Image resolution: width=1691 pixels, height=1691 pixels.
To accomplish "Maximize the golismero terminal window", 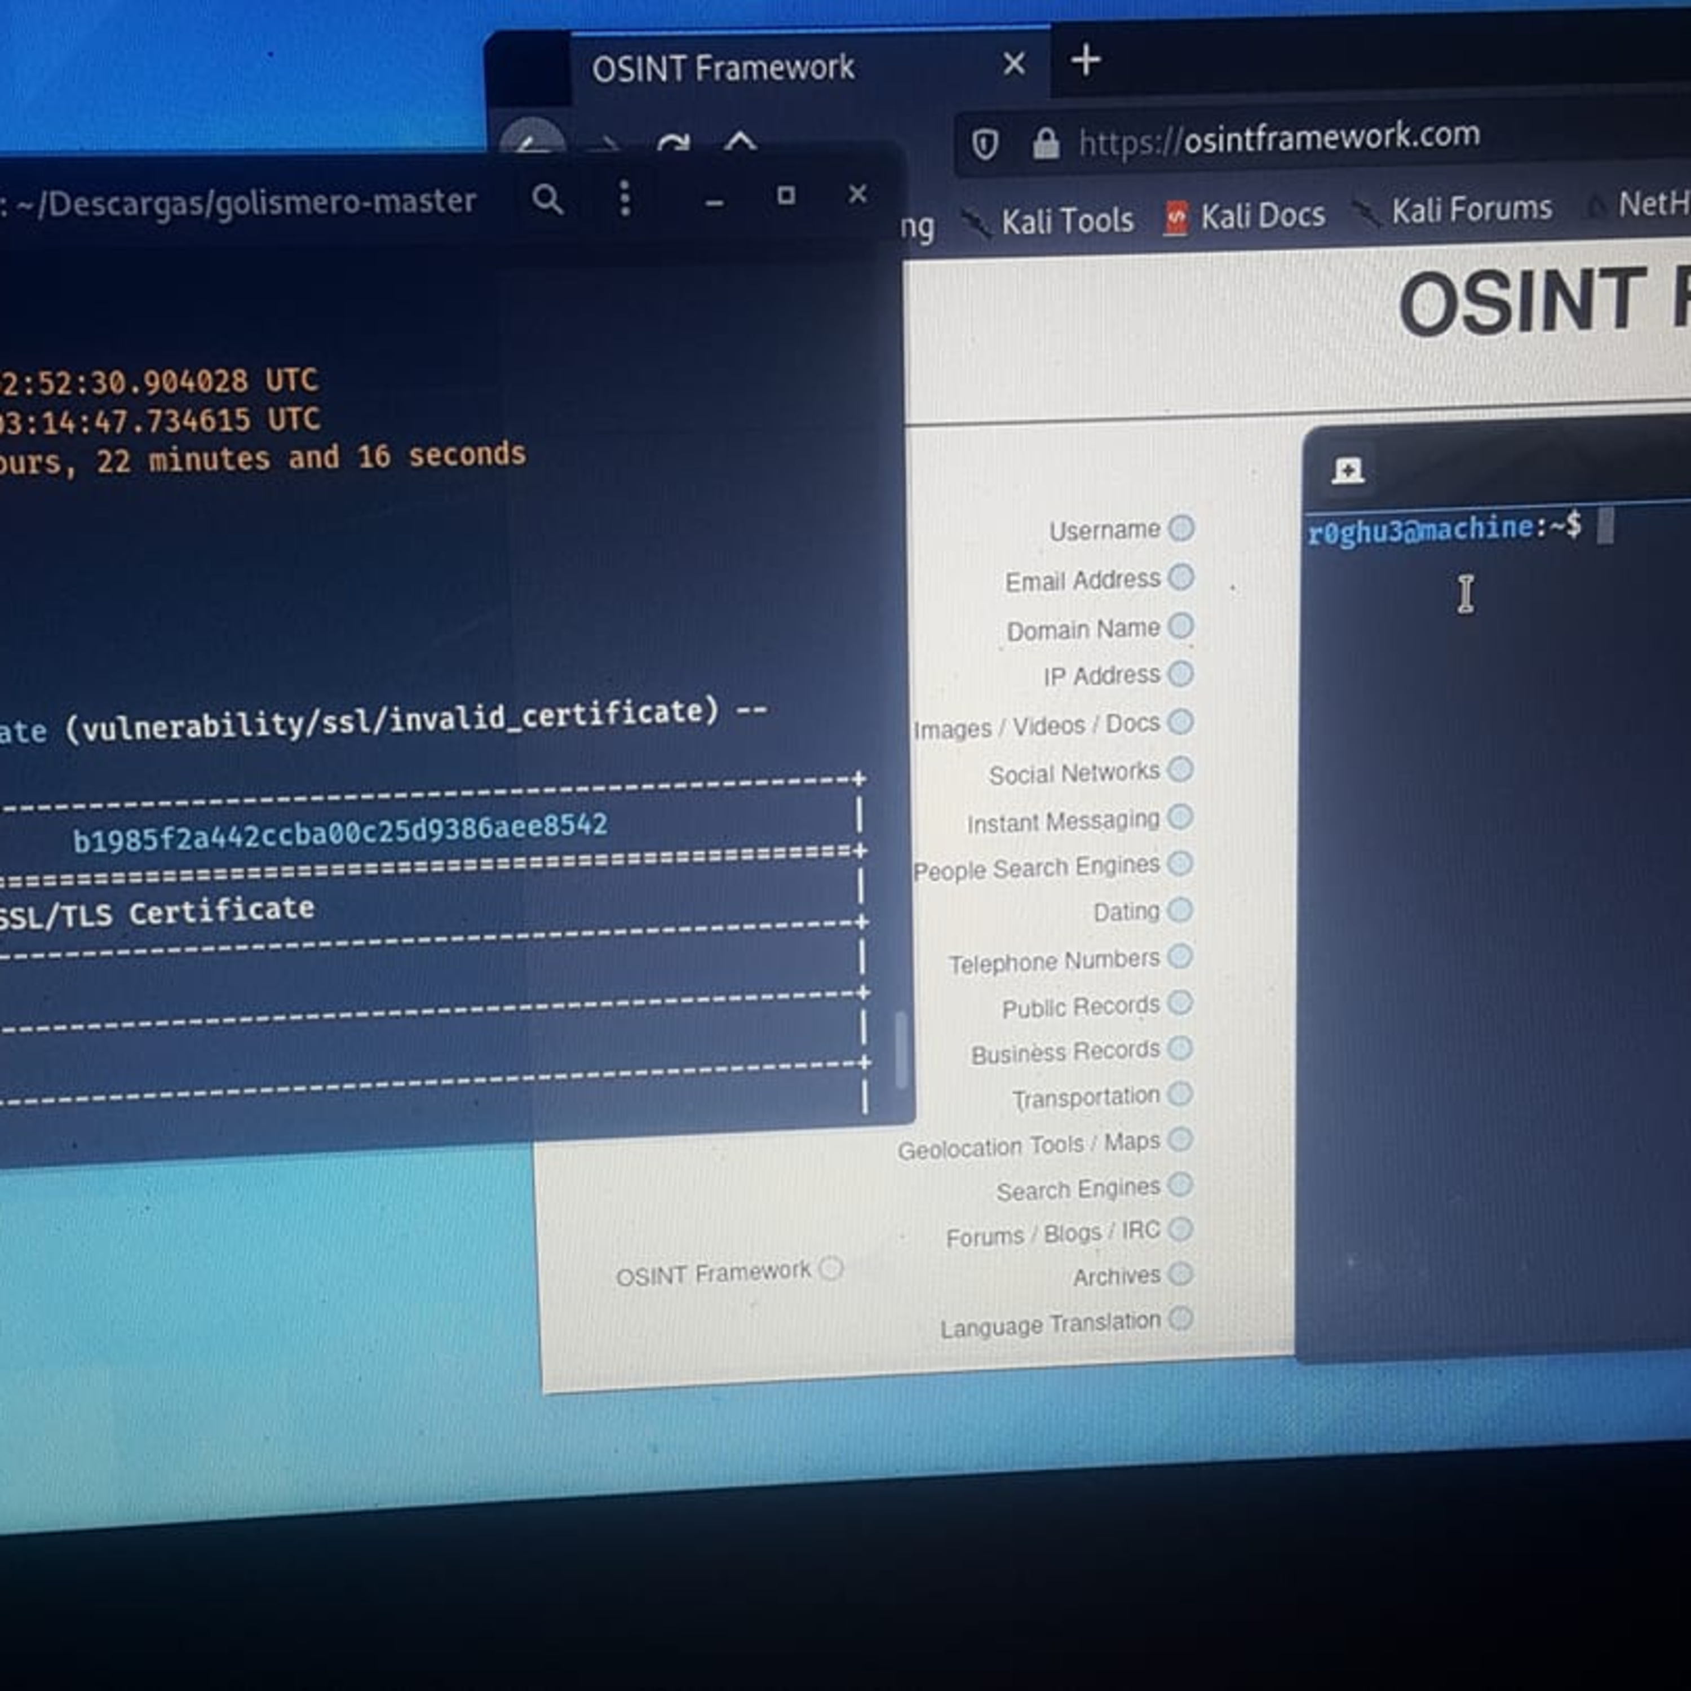I will (786, 195).
